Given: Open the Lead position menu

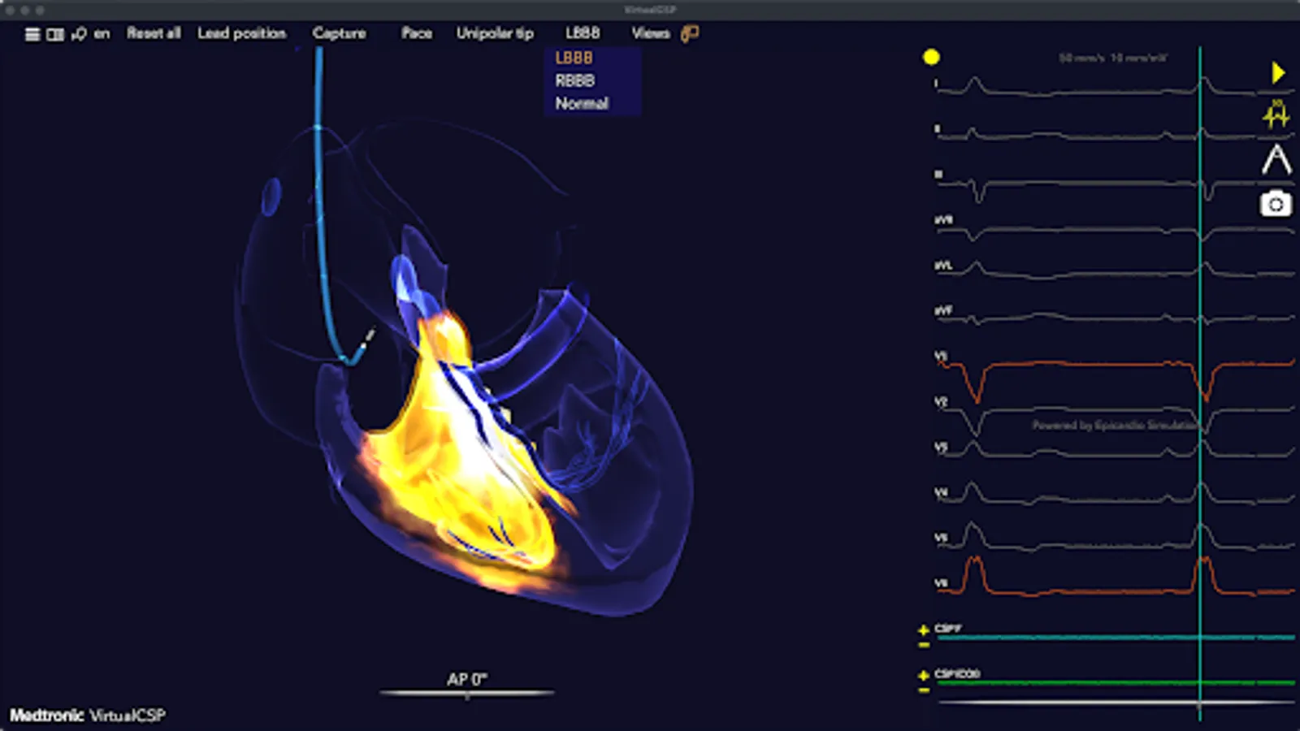Looking at the screenshot, I should point(242,34).
